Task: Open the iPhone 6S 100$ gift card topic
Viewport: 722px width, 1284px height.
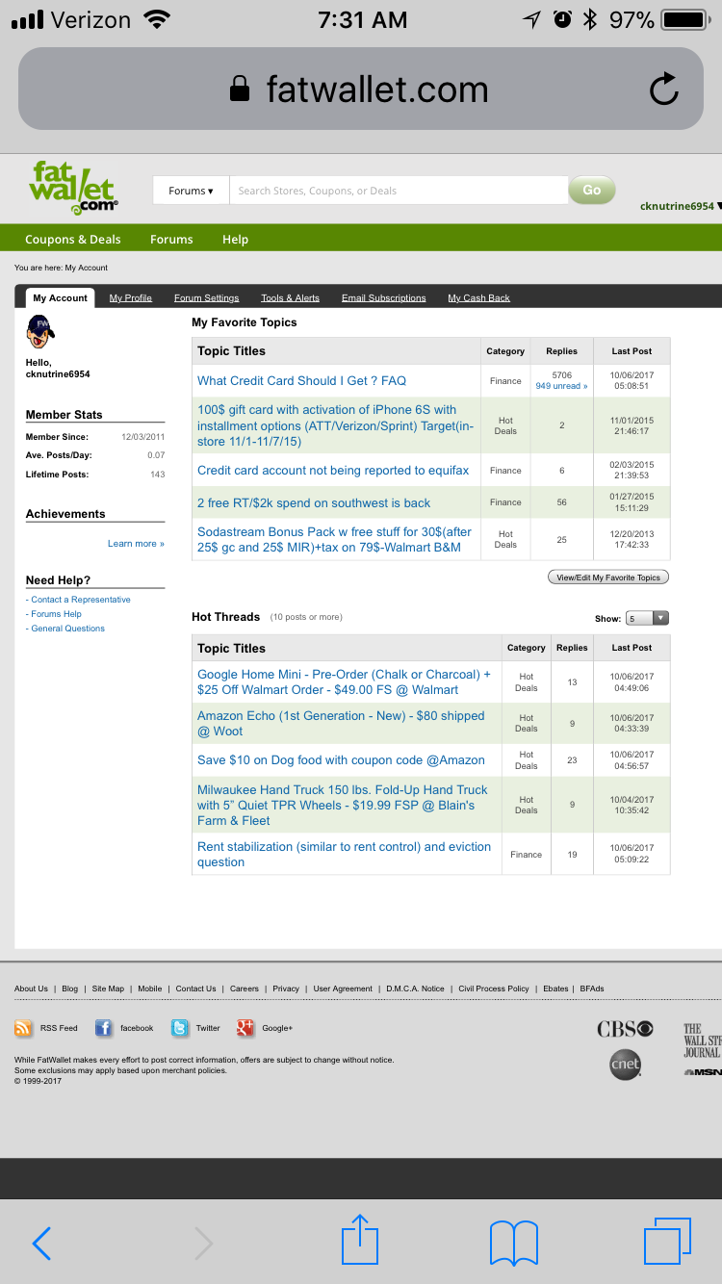Action: coord(335,425)
